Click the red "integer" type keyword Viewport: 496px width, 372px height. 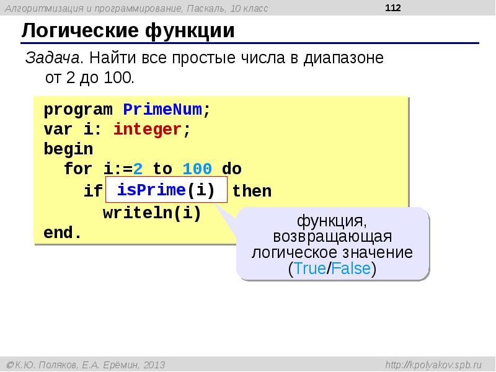pos(148,130)
